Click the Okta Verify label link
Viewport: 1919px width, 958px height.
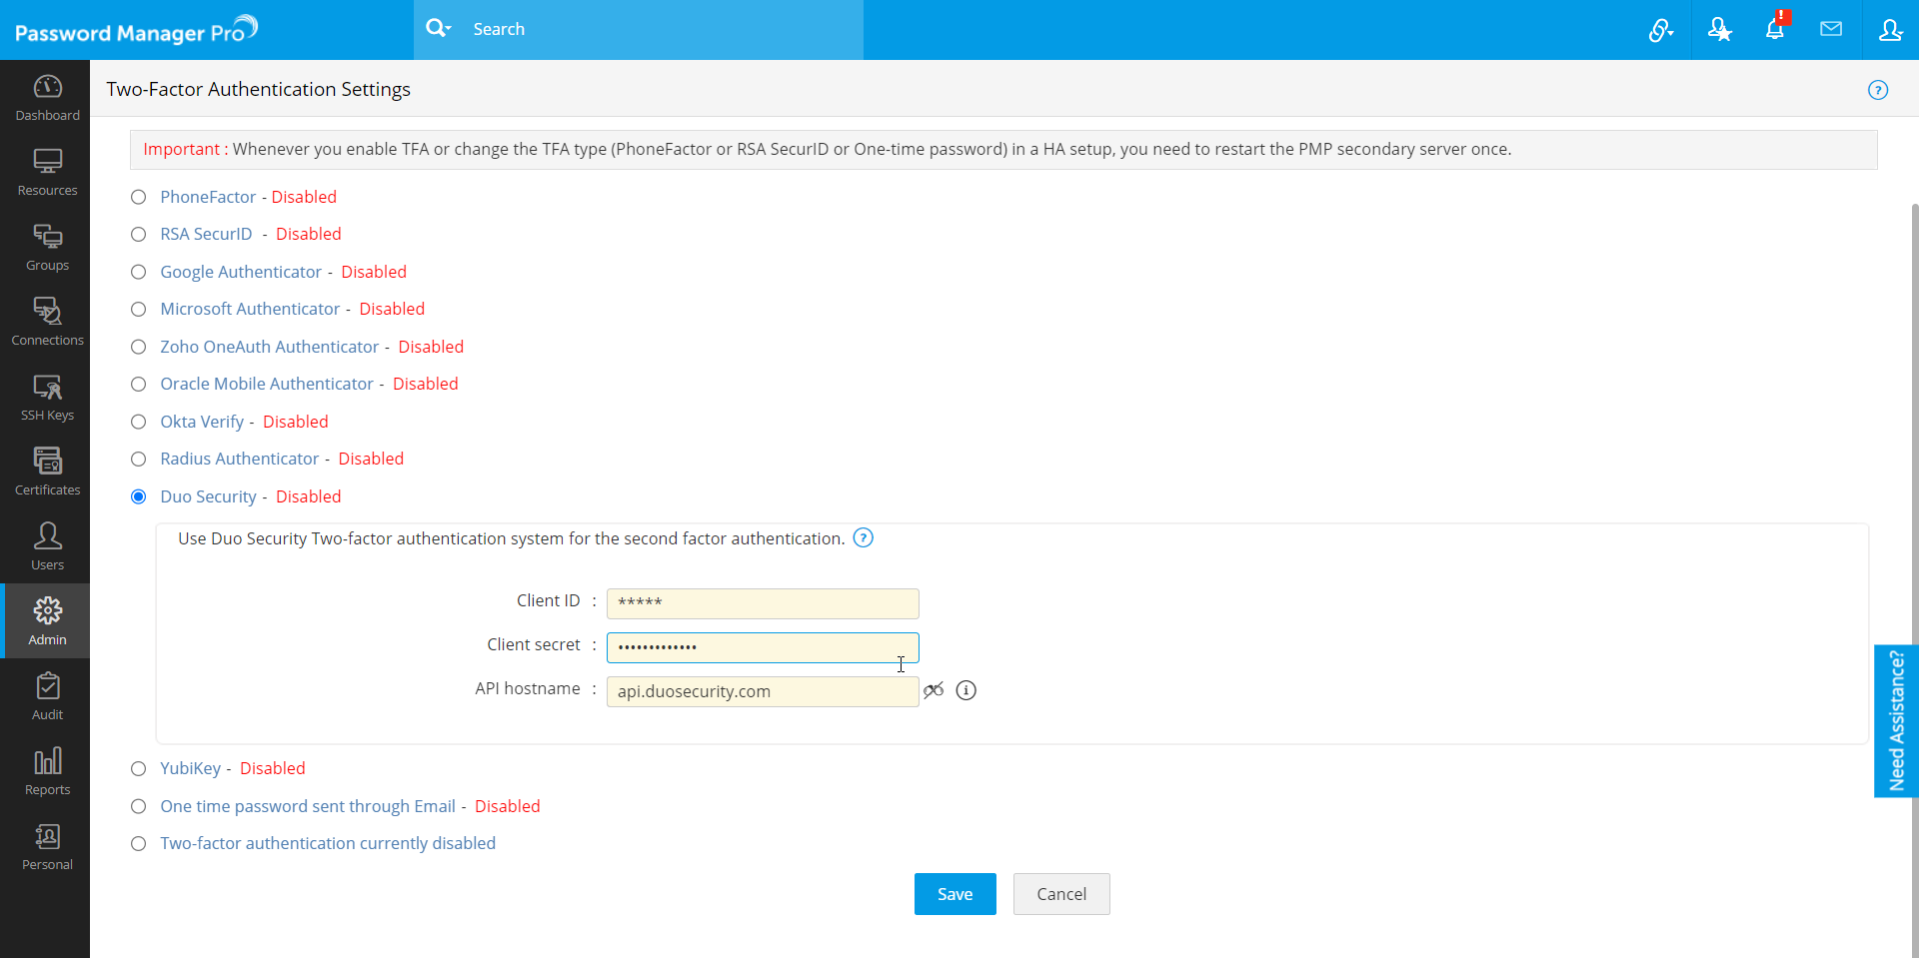click(202, 422)
